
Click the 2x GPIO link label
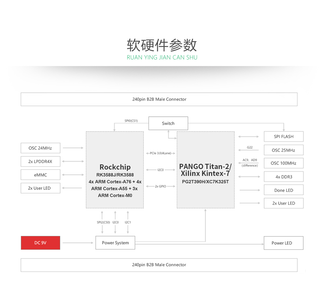[160, 186]
